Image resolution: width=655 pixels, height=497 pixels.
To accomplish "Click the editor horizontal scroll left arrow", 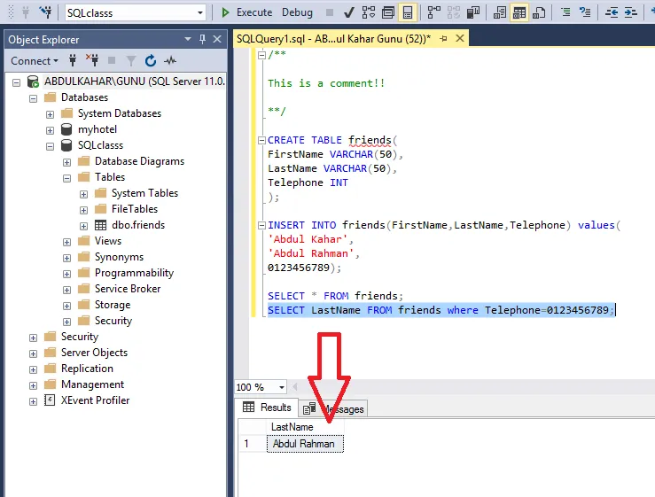I will click(x=295, y=387).
